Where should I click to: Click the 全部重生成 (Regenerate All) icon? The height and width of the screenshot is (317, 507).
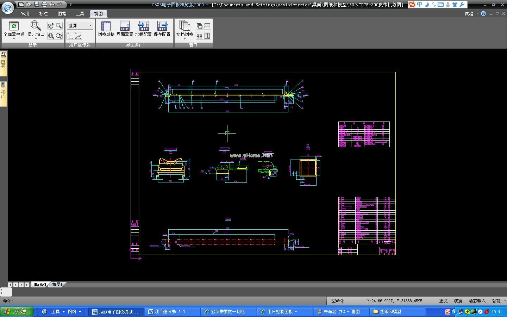click(13, 25)
